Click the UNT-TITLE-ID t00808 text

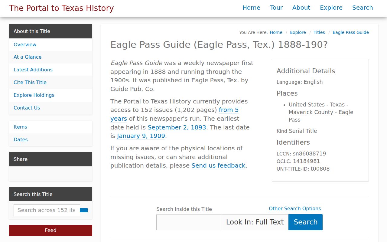pyautogui.click(x=303, y=169)
